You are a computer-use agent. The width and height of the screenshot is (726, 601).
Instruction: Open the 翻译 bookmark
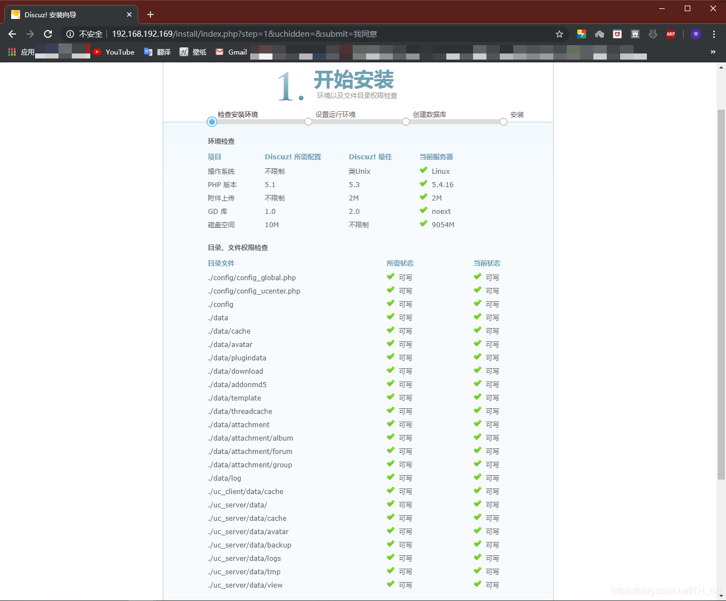pos(157,52)
